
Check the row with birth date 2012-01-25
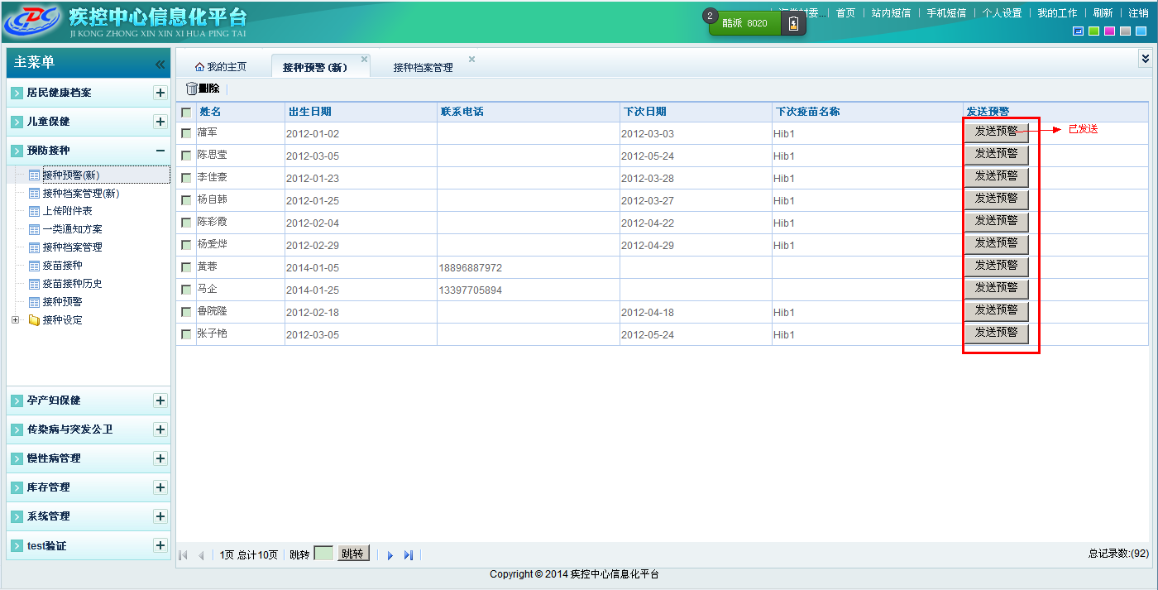[186, 200]
